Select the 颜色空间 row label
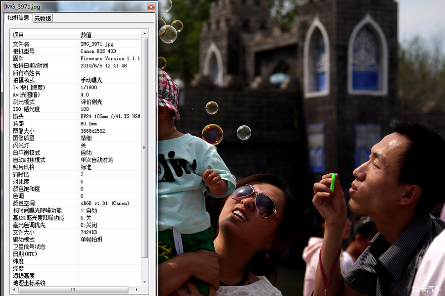The height and width of the screenshot is (296, 445). click(x=24, y=203)
